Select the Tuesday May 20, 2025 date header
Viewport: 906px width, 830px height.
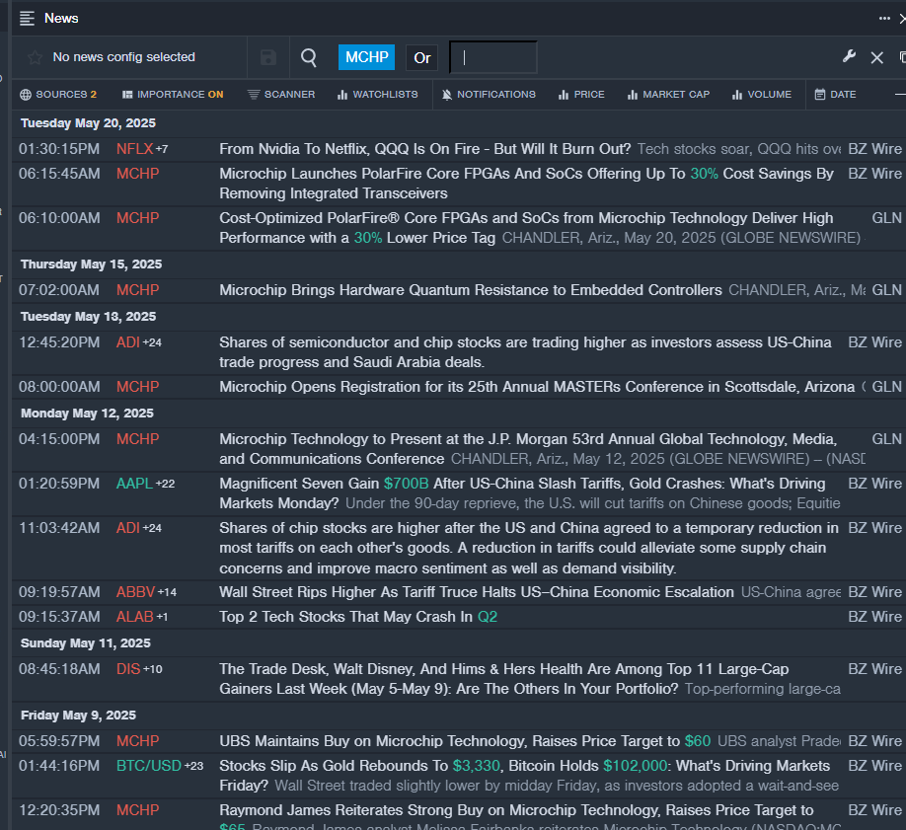(x=89, y=123)
